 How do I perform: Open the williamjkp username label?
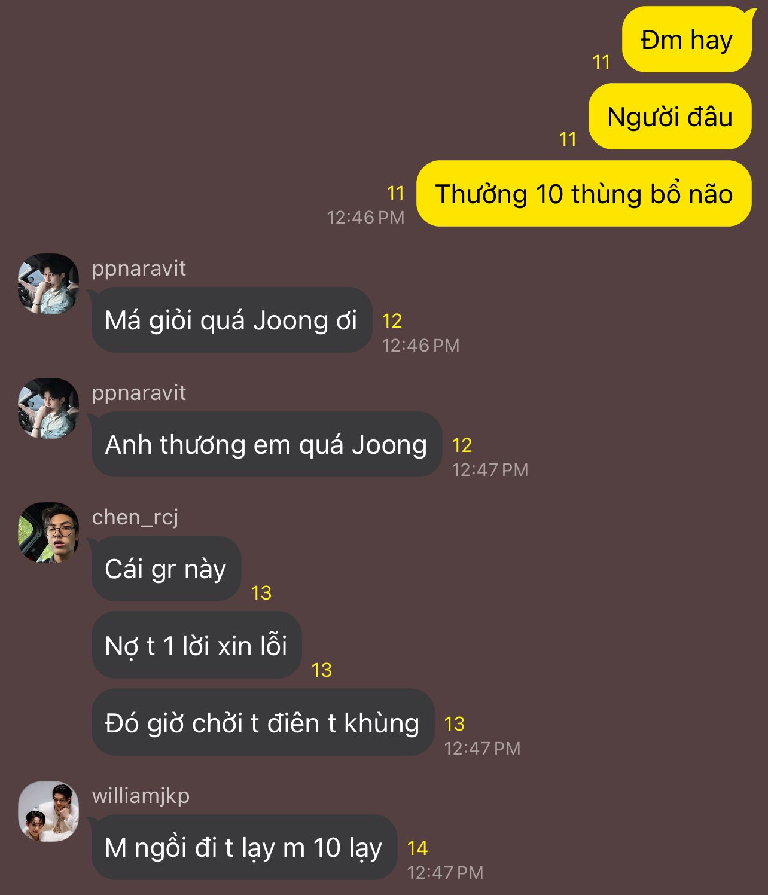[x=141, y=796]
